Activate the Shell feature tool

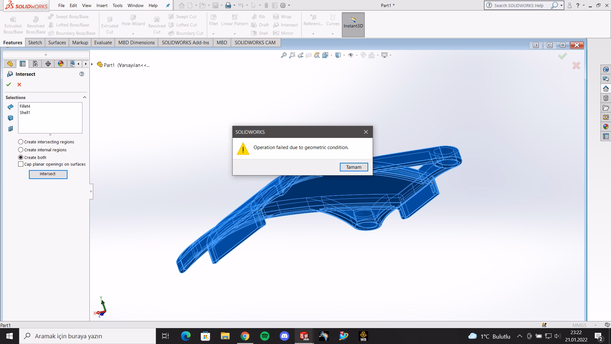pos(259,33)
